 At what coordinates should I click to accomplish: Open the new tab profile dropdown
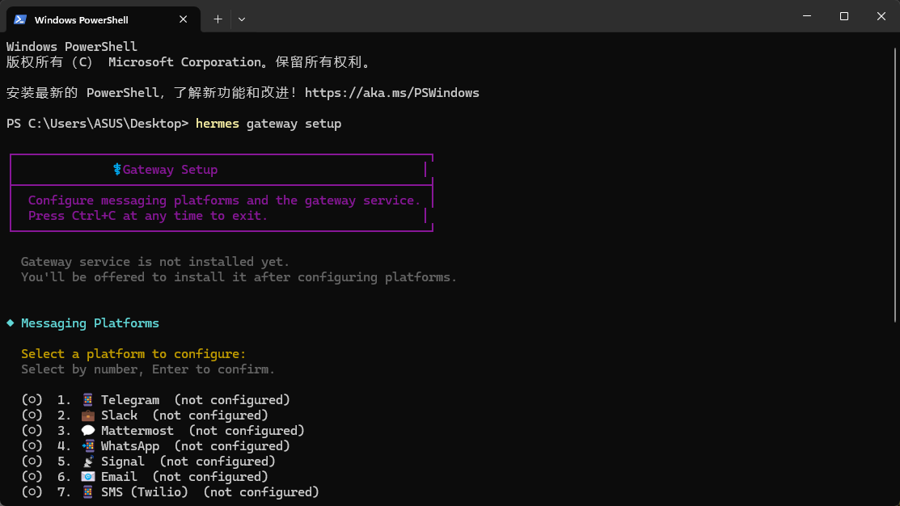coord(242,19)
